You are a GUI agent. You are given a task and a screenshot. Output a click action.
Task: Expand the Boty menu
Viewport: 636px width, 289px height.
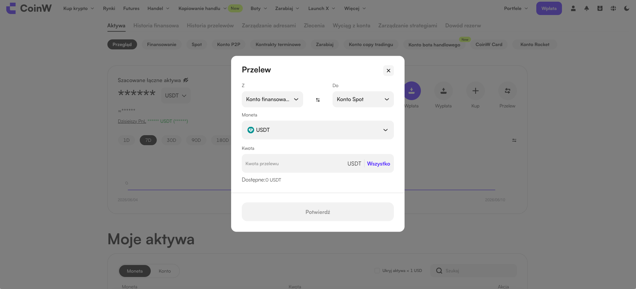click(x=259, y=8)
